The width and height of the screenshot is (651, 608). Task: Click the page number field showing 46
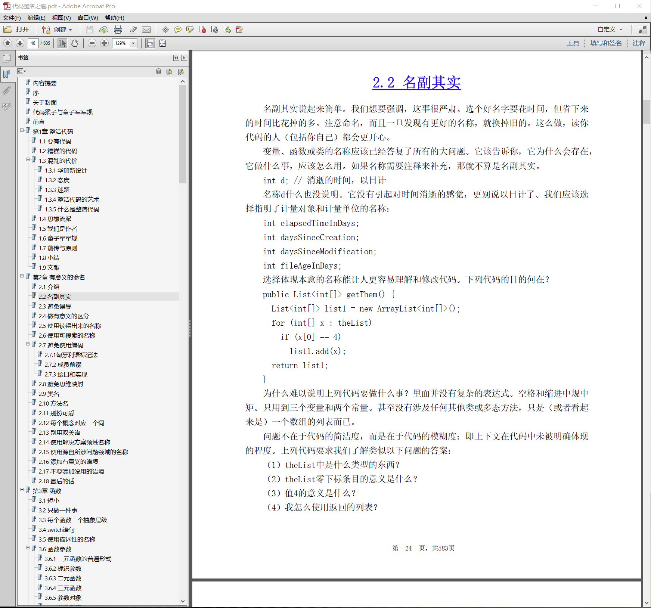pyautogui.click(x=33, y=43)
